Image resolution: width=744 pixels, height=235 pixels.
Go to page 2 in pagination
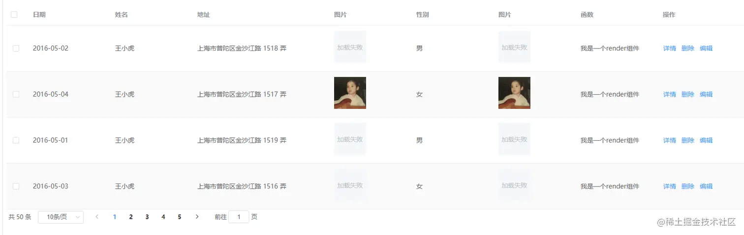pos(131,217)
